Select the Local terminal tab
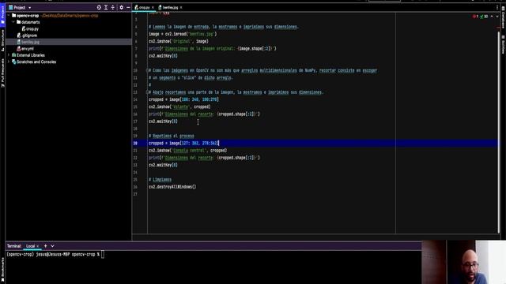Image resolution: width=506 pixels, height=284 pixels. (30, 246)
